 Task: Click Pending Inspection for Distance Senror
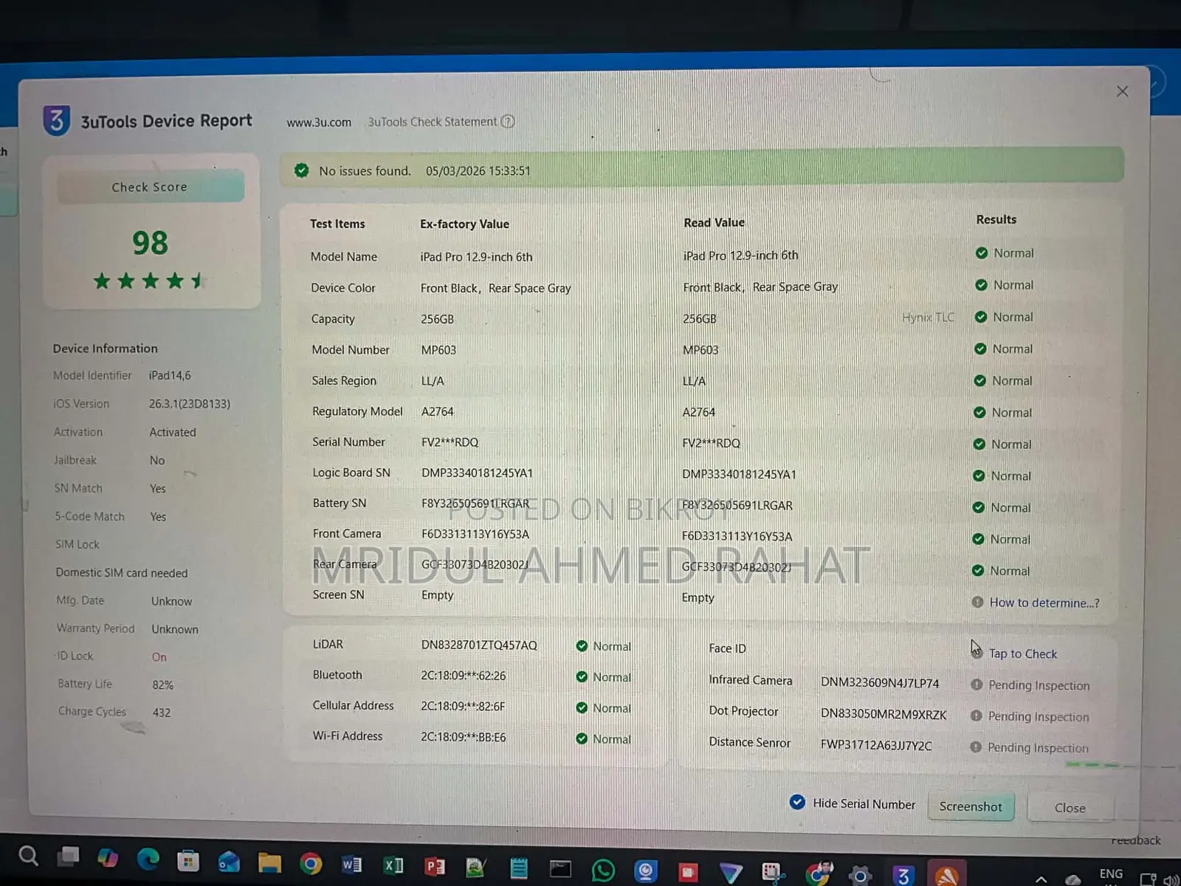pos(1038,748)
